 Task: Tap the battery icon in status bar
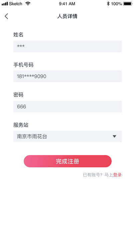point(128,4)
